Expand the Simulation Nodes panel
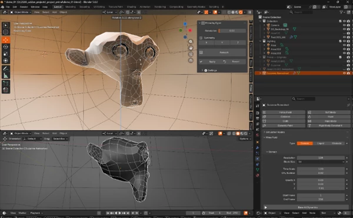 coord(264,132)
